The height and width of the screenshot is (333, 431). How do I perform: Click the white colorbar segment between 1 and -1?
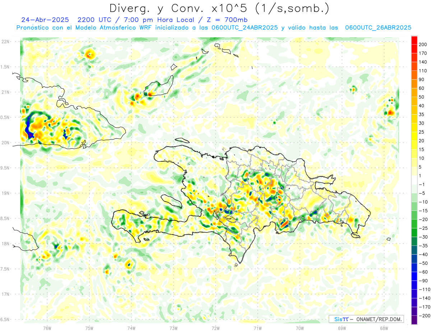point(414,180)
